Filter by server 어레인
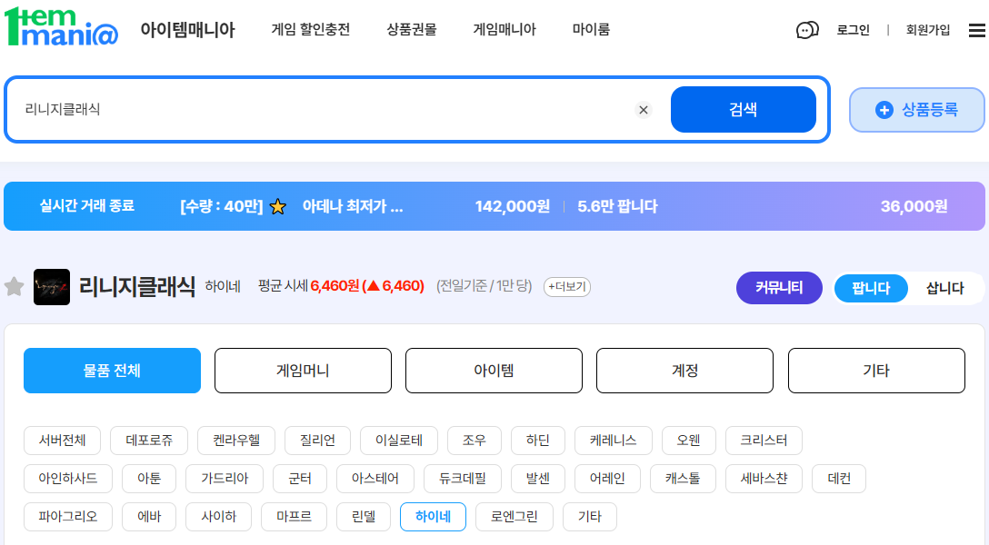The height and width of the screenshot is (545, 989). [x=607, y=479]
